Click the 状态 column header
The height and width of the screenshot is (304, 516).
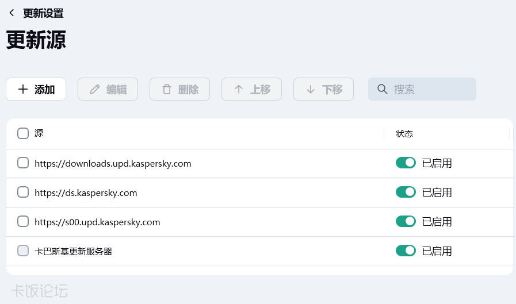[x=404, y=134]
